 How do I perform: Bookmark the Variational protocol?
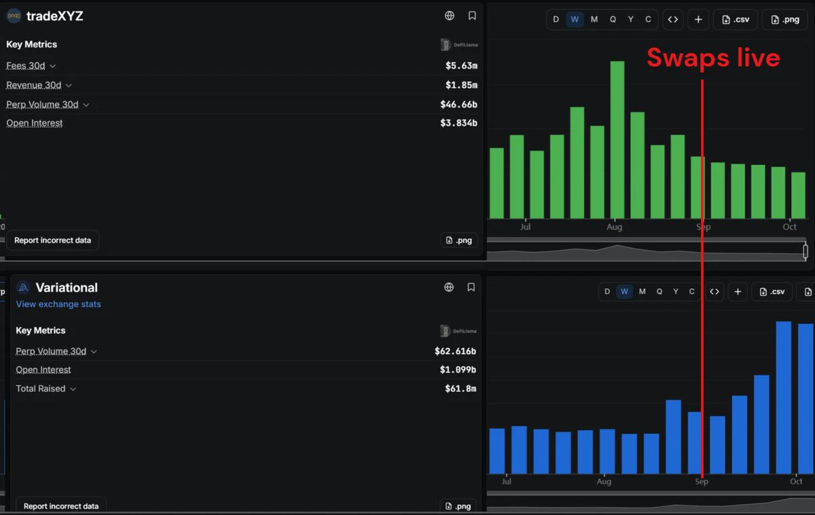(471, 287)
